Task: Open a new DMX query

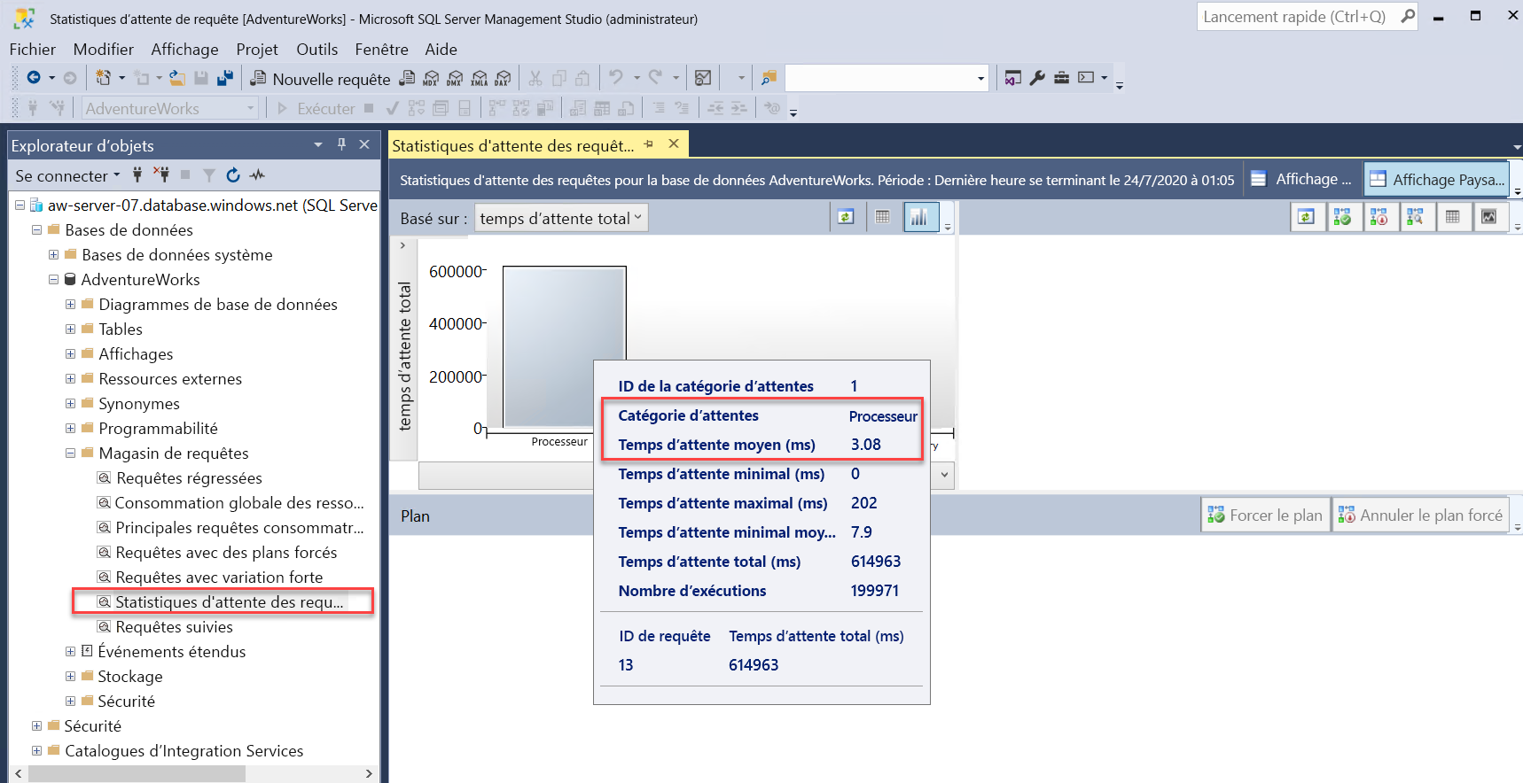Action: [455, 78]
